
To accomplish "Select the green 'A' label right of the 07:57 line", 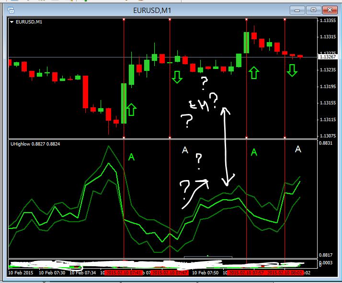I will [x=254, y=152].
